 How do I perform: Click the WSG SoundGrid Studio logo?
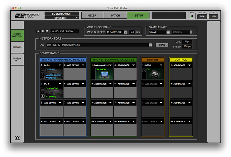coord(28,16)
